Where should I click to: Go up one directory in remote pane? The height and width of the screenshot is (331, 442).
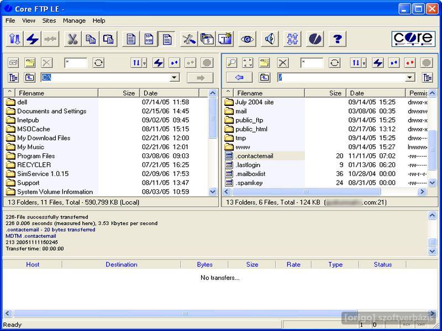265,77
